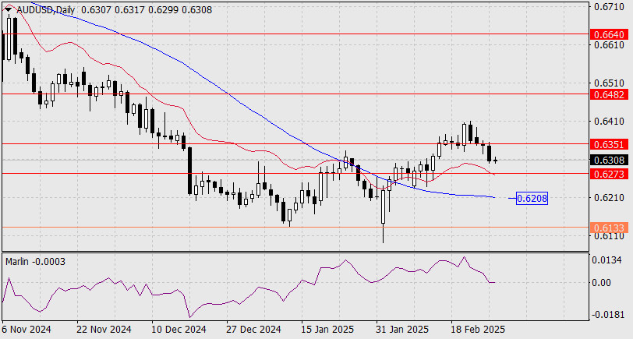
Task: Click the current price label 0.6308
Action: [x=609, y=161]
